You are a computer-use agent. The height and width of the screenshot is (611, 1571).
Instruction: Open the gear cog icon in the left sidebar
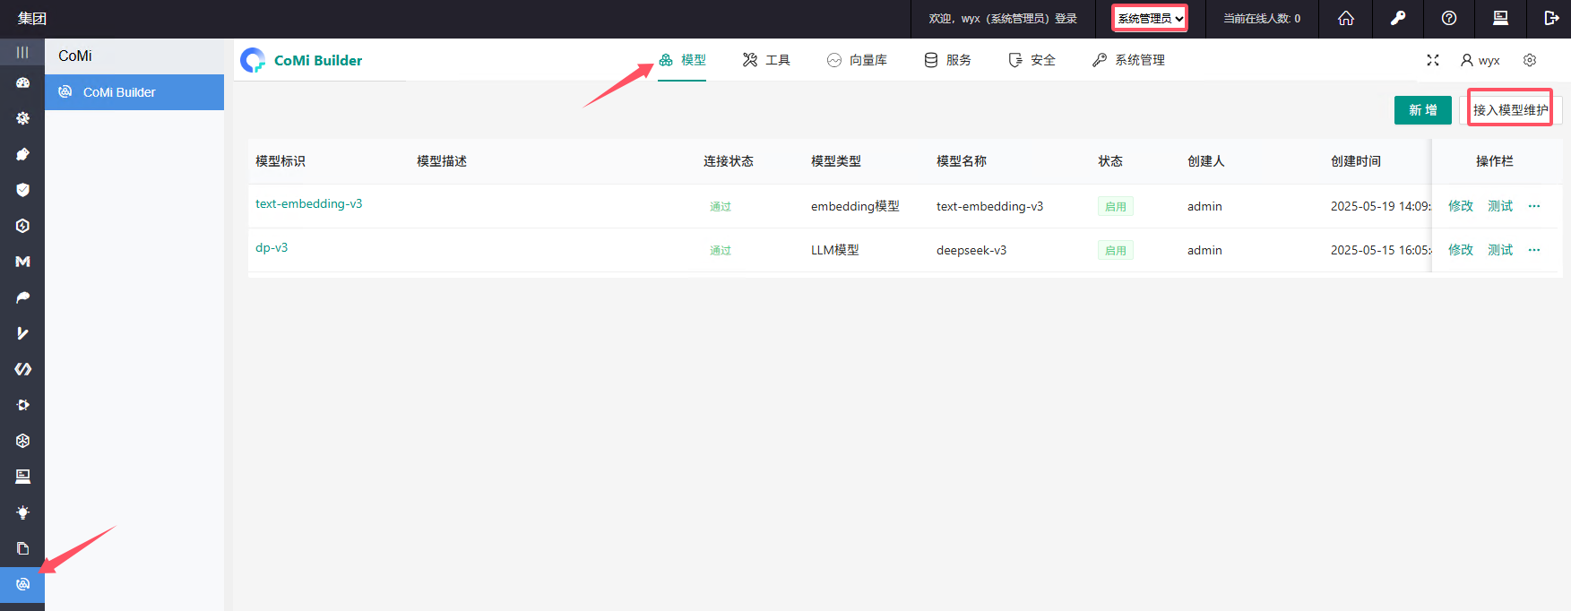[x=22, y=118]
